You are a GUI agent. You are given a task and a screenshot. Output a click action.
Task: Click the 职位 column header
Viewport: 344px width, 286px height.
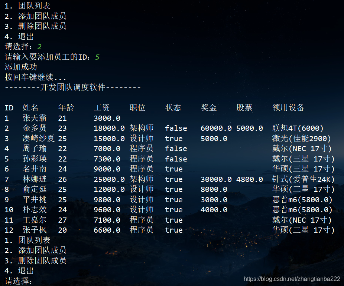coord(137,108)
